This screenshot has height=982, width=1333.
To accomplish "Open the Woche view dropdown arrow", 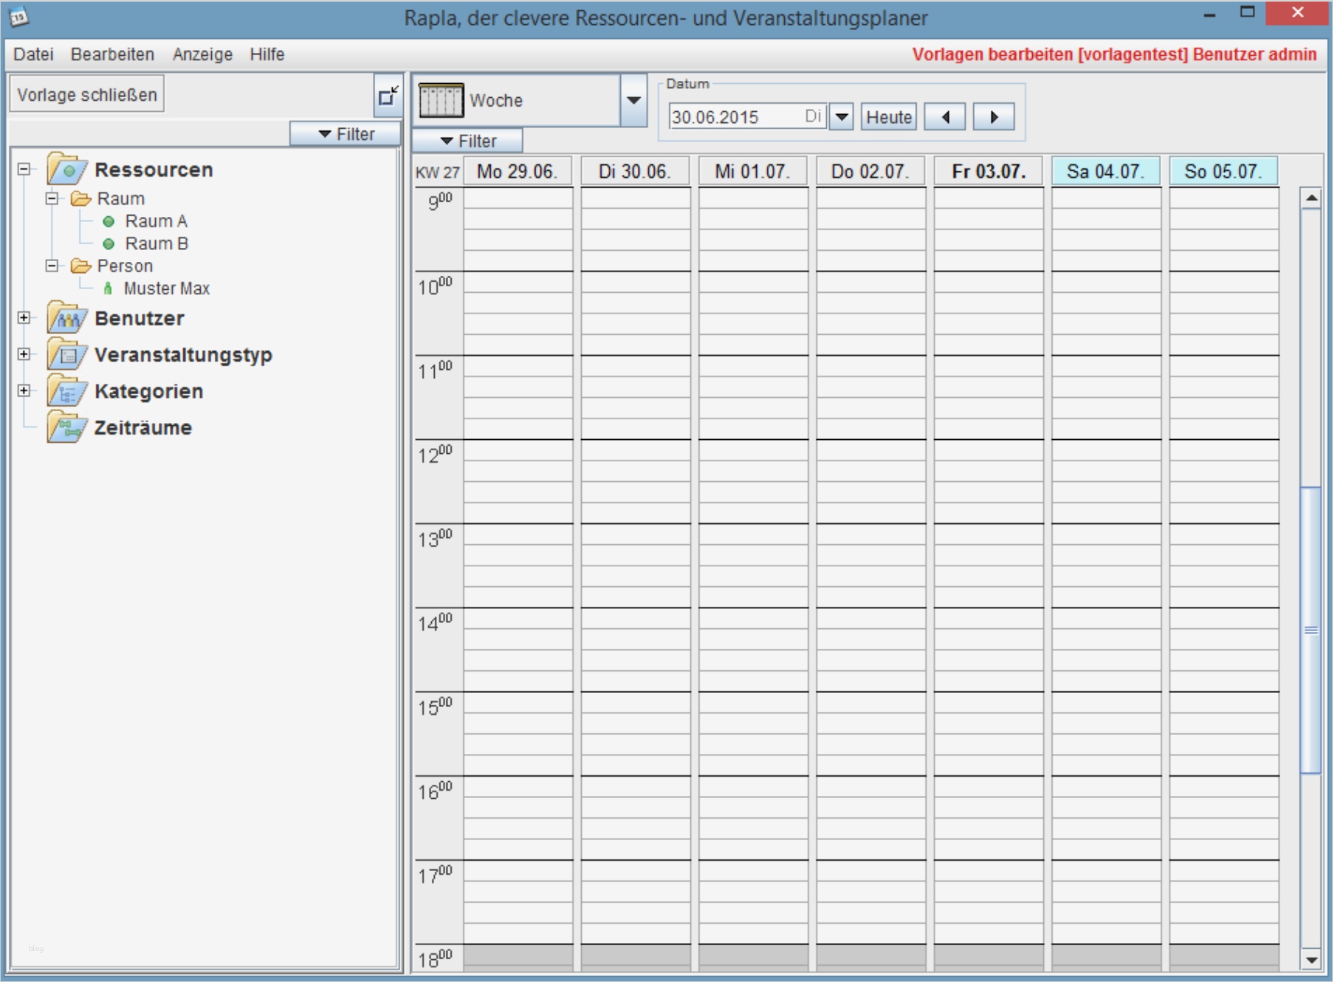I will pyautogui.click(x=633, y=100).
